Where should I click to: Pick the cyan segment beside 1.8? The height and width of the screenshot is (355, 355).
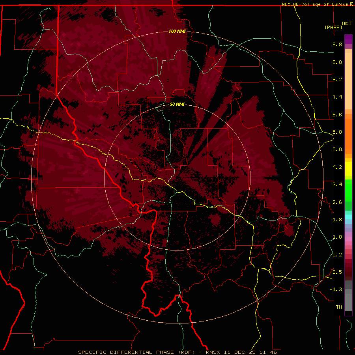tap(348, 217)
